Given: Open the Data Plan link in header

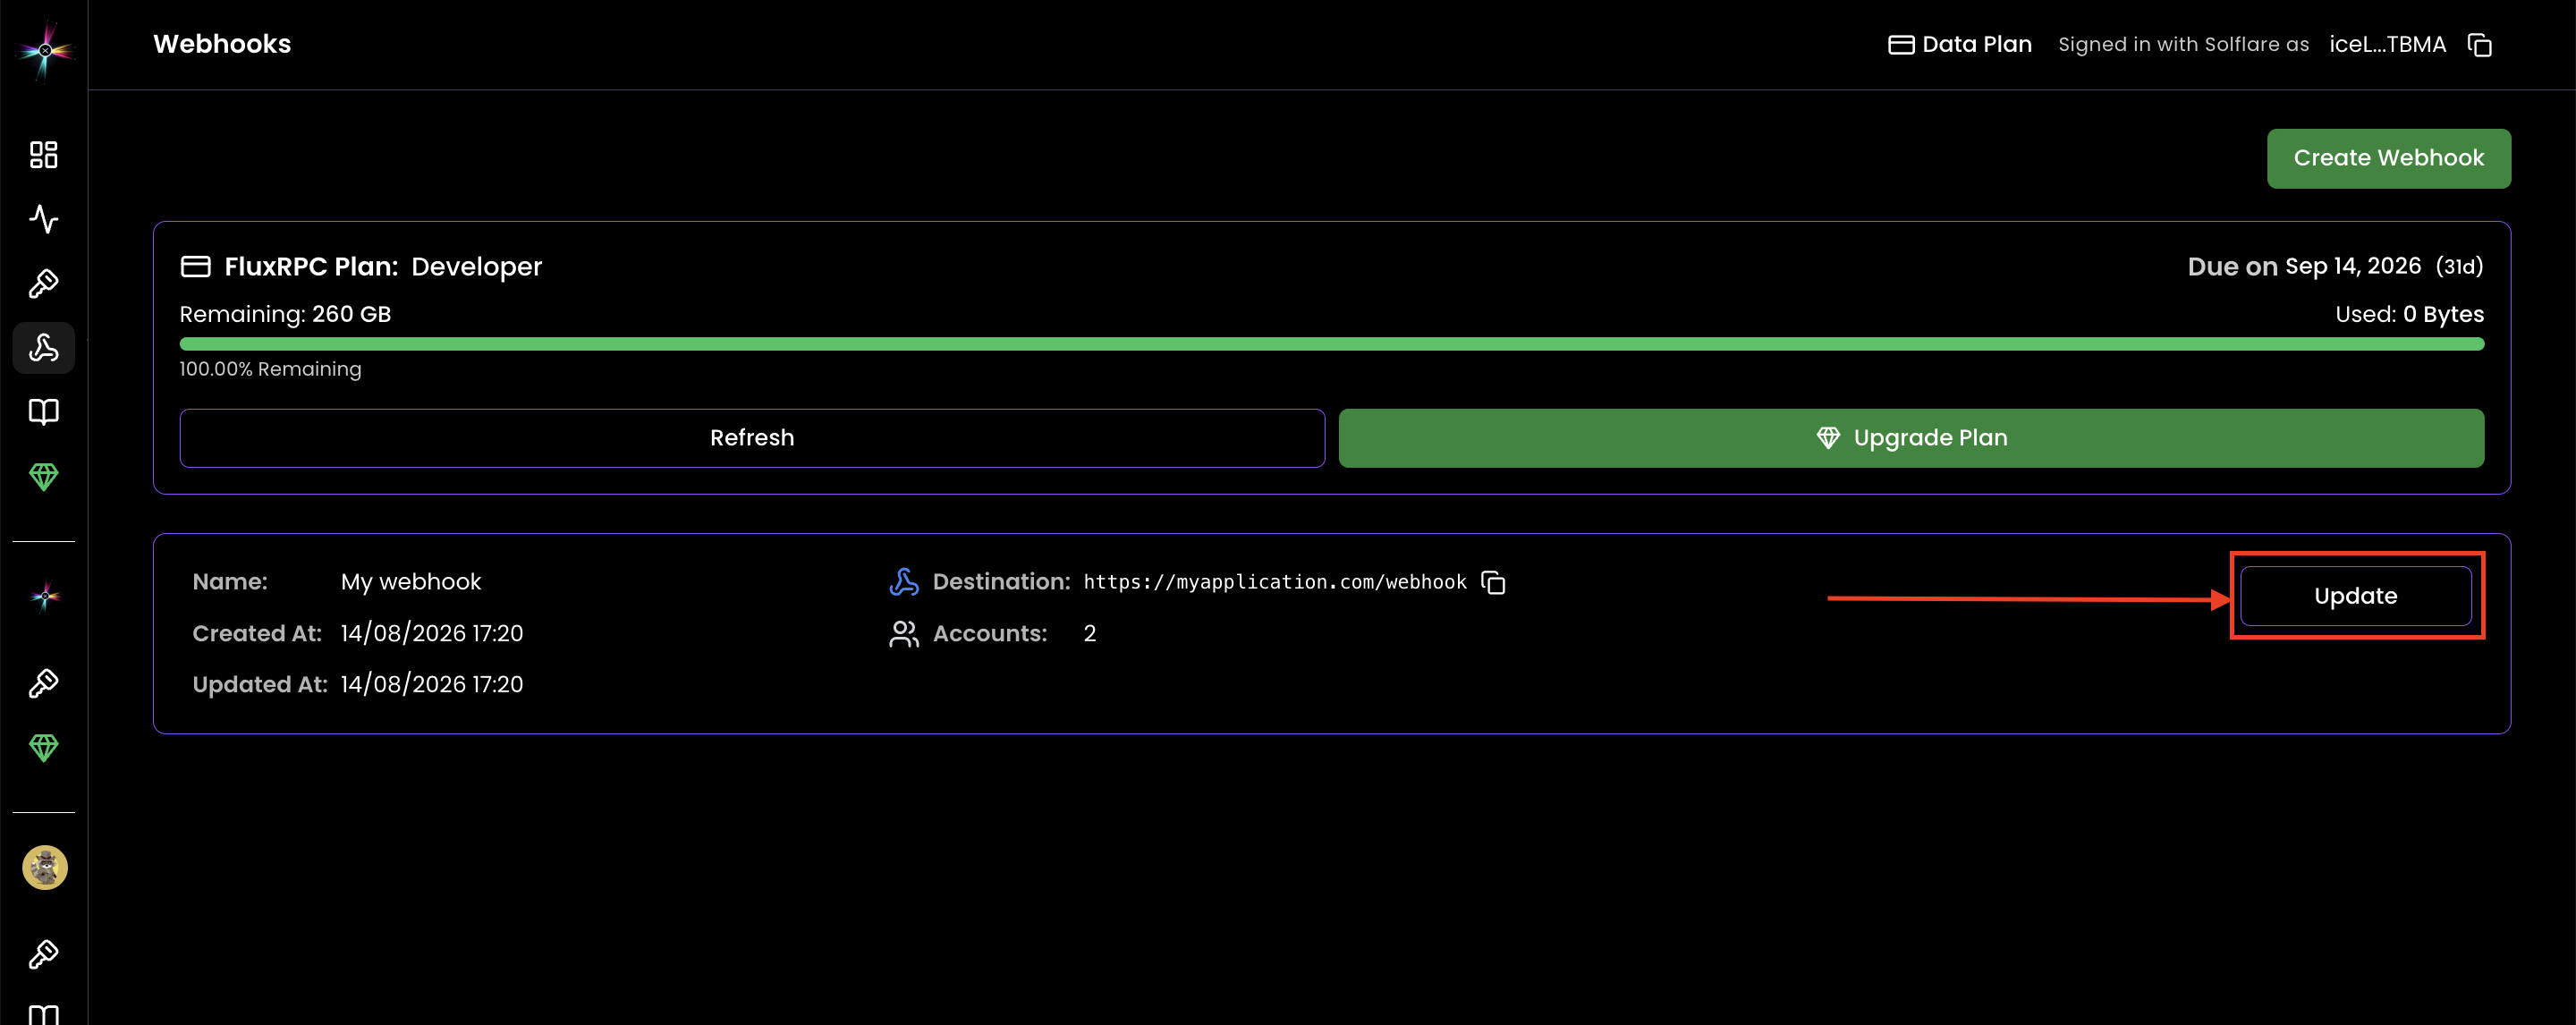Looking at the screenshot, I should pyautogui.click(x=1959, y=44).
